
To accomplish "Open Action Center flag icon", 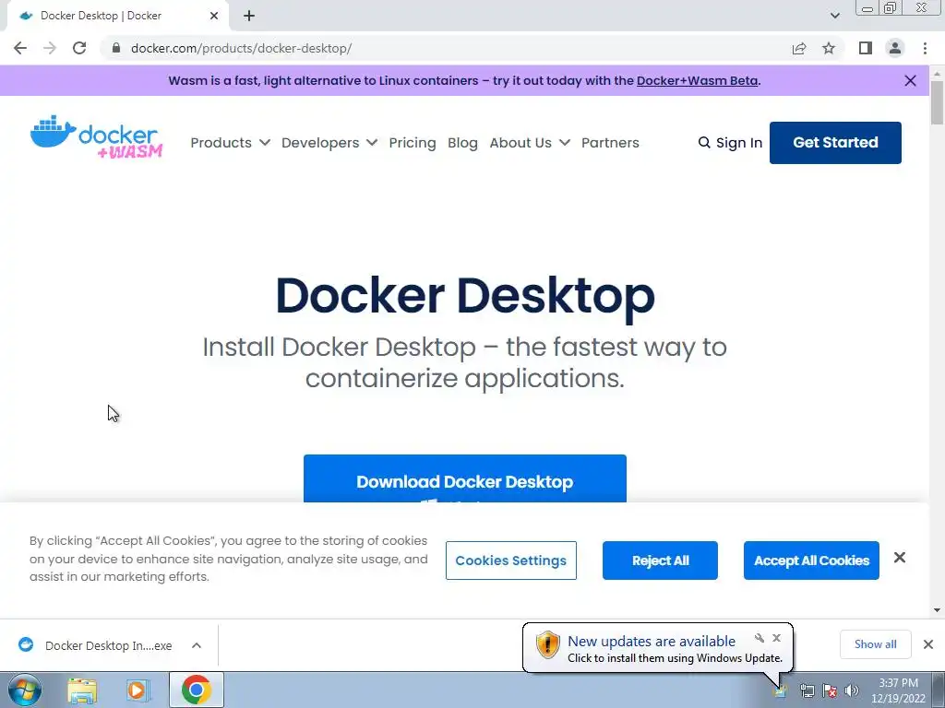I will tap(830, 690).
